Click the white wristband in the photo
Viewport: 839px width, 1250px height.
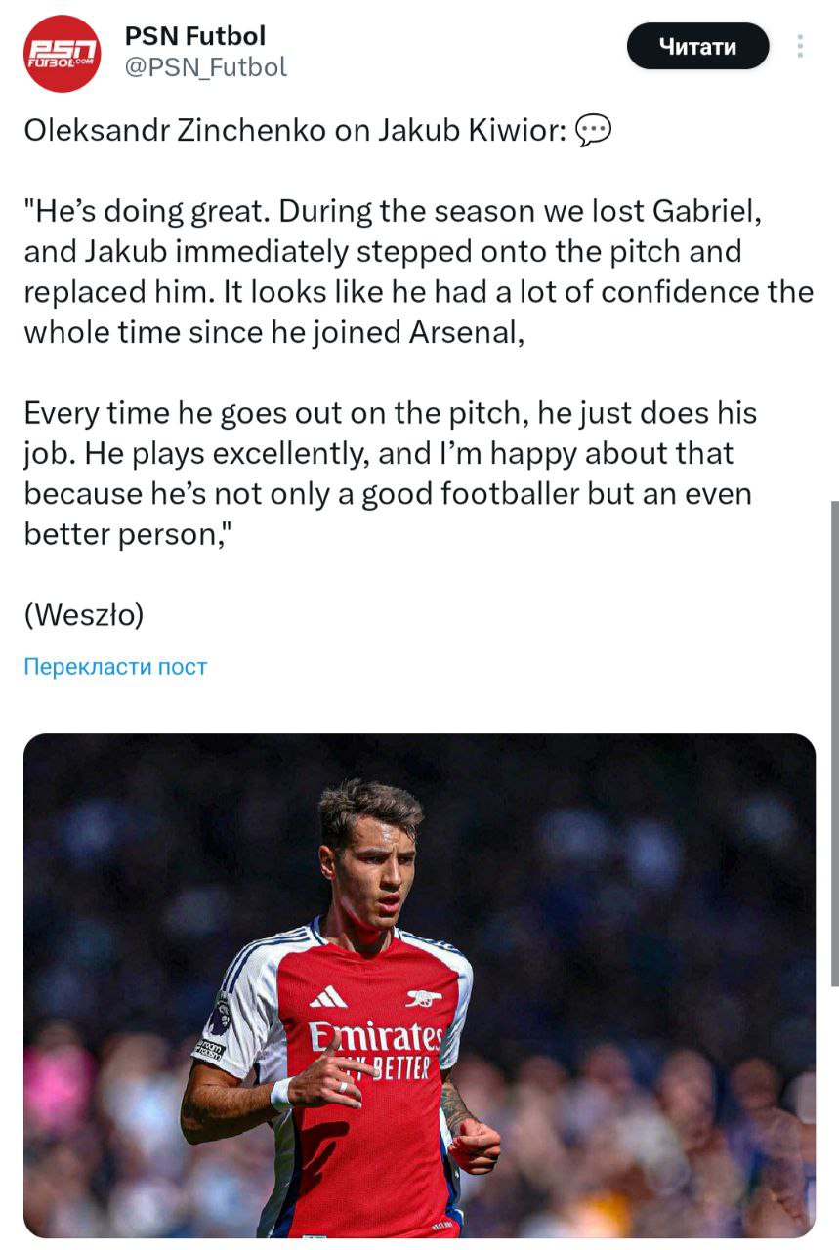coord(281,1093)
